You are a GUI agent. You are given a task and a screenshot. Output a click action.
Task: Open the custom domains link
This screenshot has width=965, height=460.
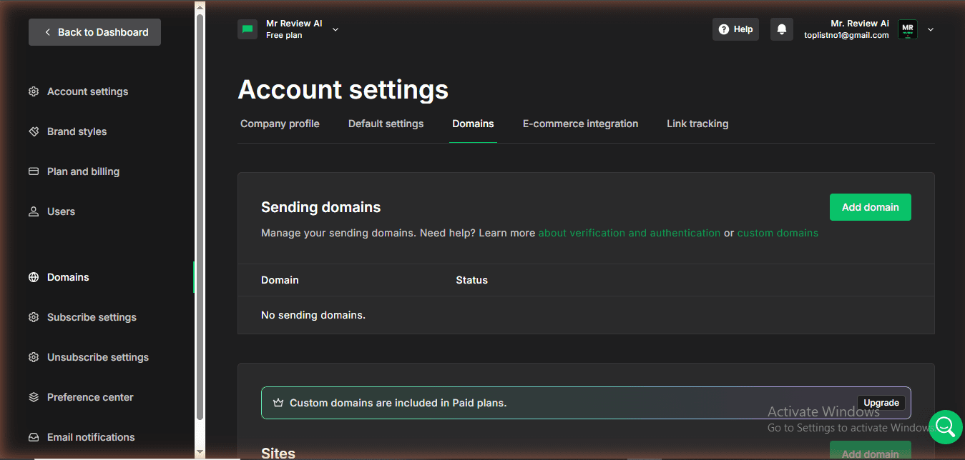[x=778, y=233]
